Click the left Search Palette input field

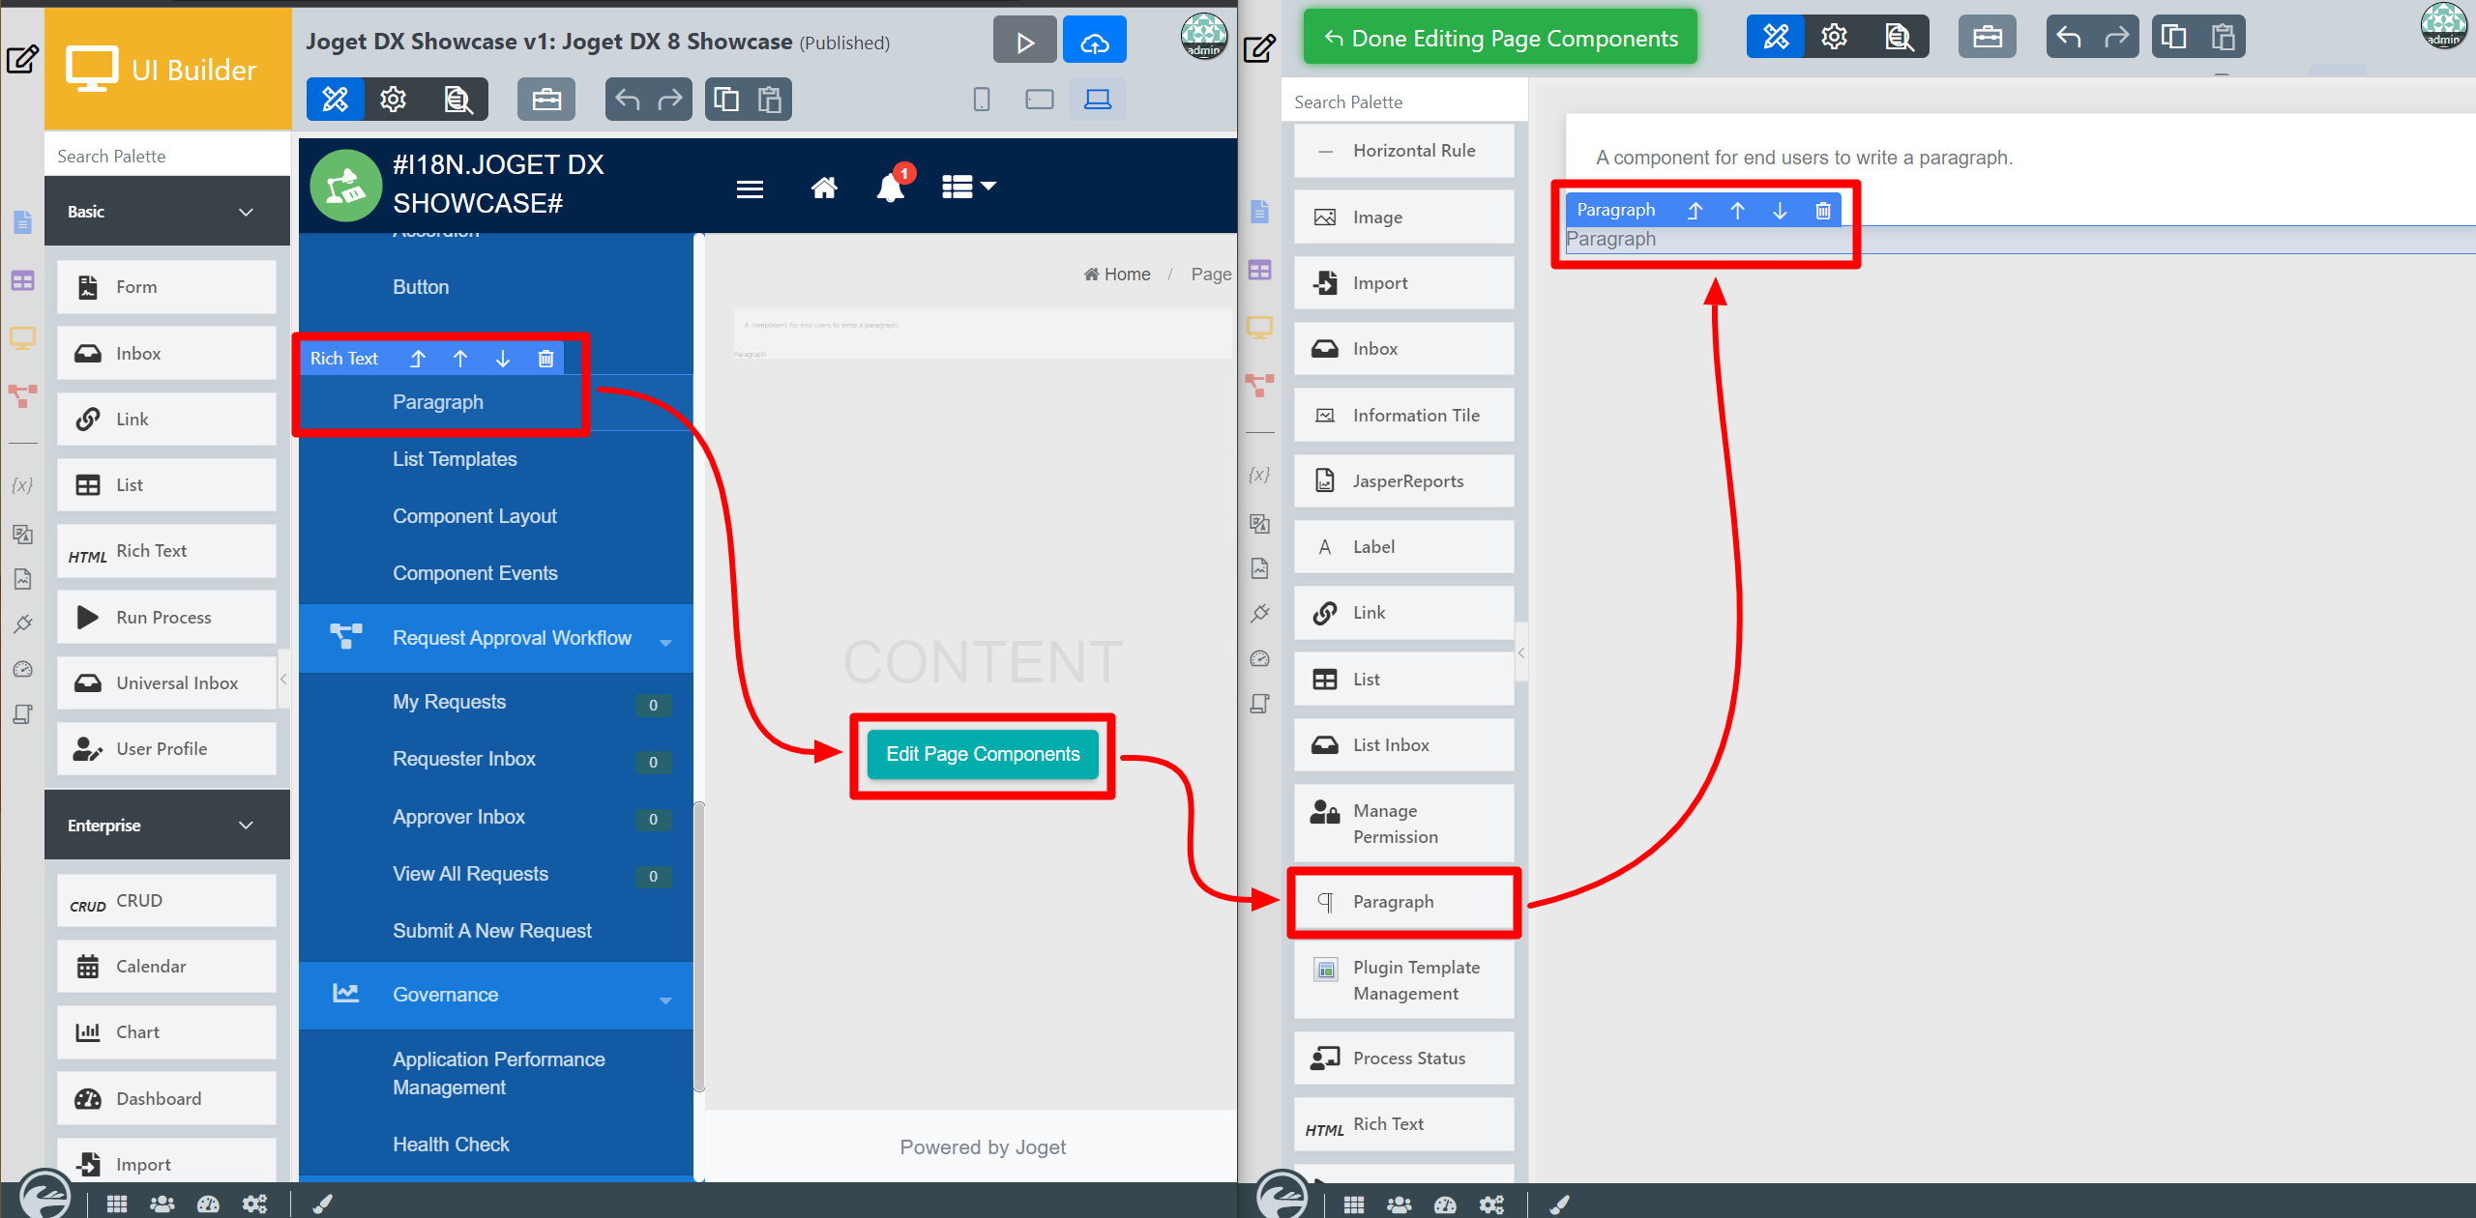click(x=166, y=156)
